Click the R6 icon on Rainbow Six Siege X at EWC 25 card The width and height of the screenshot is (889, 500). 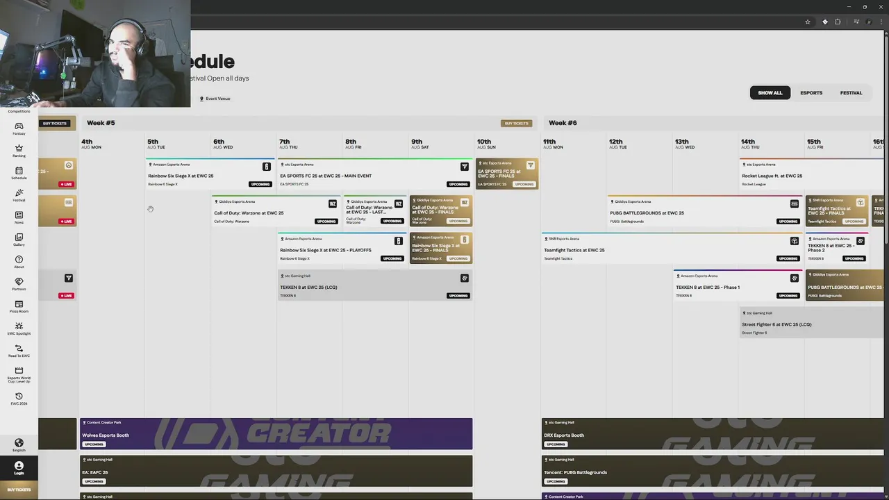[266, 167]
